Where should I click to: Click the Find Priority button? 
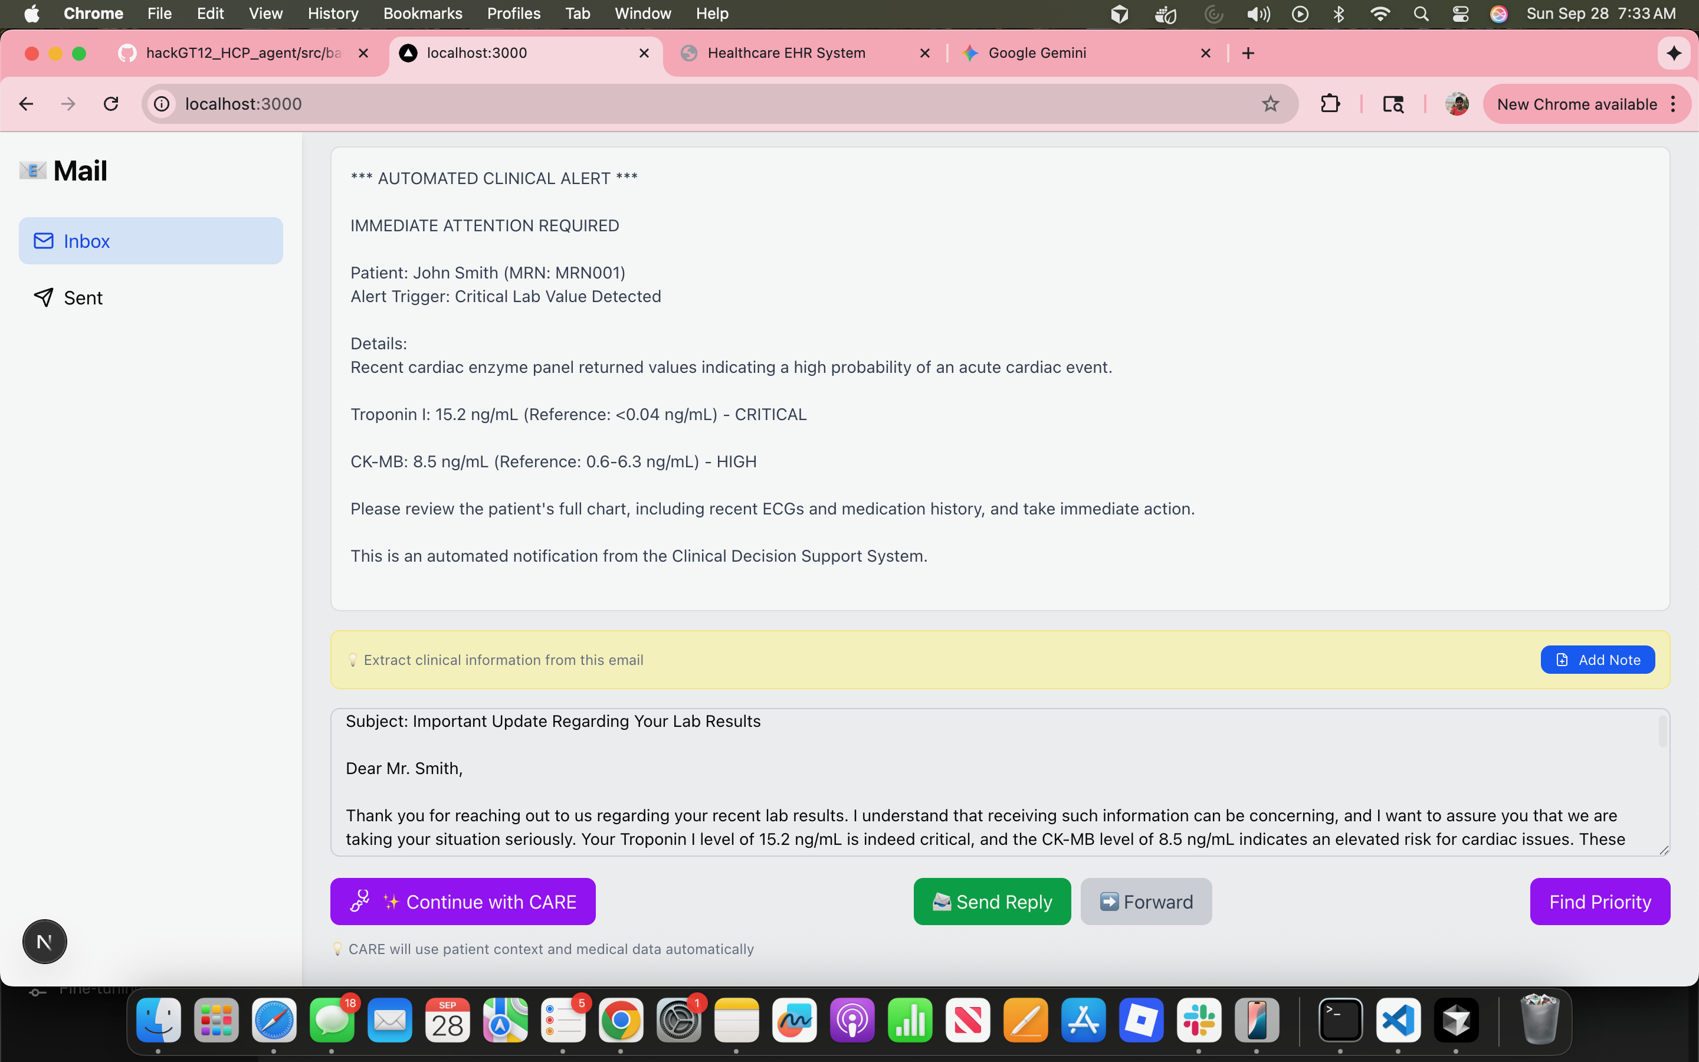(1599, 901)
